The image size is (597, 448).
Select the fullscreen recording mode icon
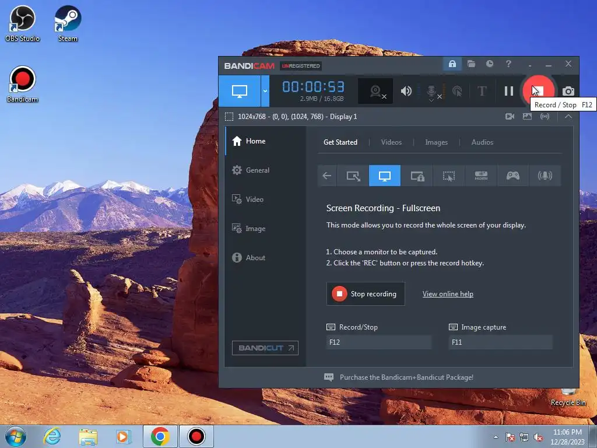tap(385, 176)
